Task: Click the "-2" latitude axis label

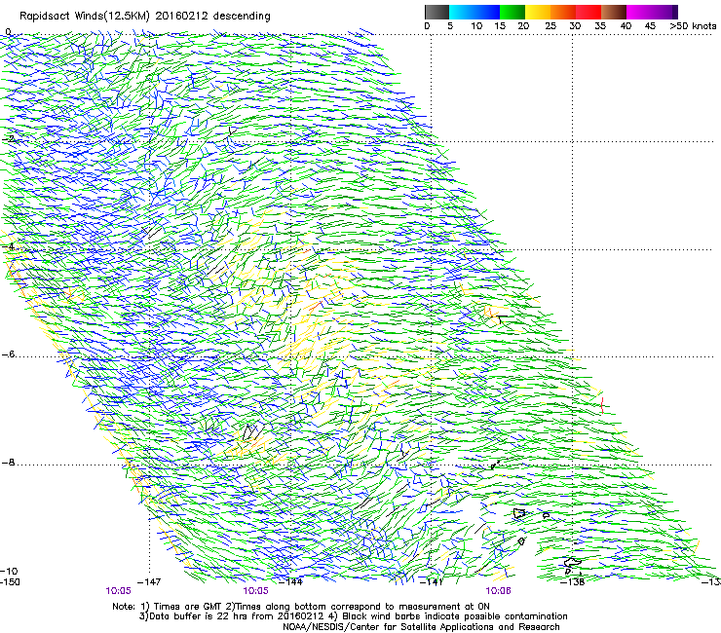Action: [x=8, y=139]
